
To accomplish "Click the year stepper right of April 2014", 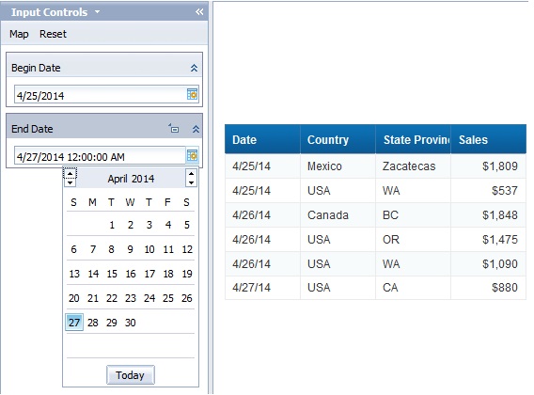I will 191,179.
